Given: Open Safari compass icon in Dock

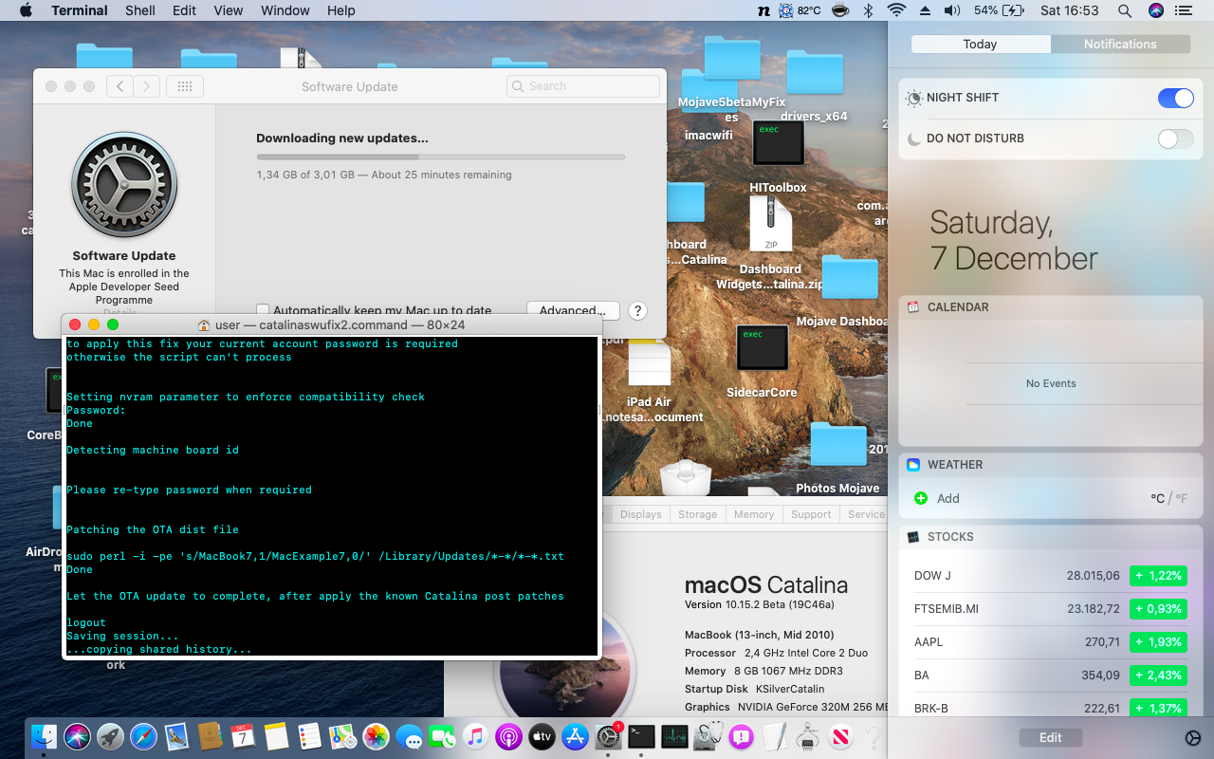Looking at the screenshot, I should point(143,736).
